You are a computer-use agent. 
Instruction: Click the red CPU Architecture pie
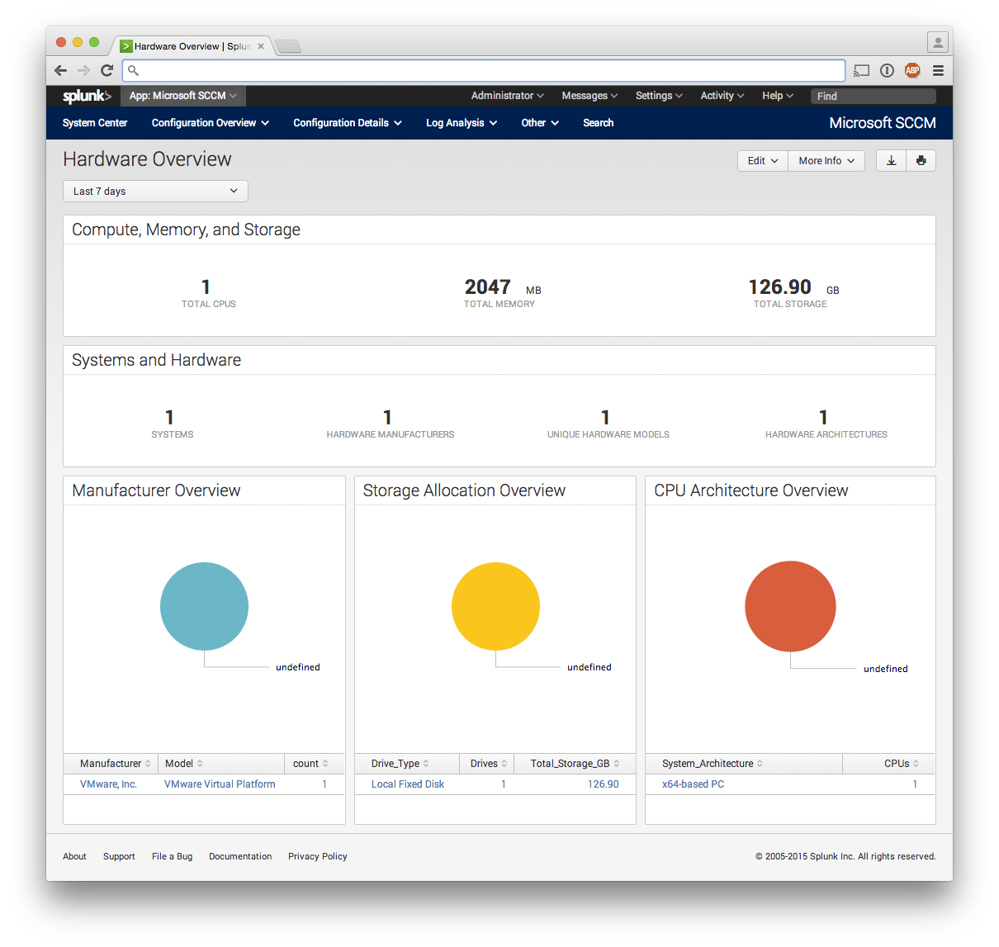tap(790, 606)
